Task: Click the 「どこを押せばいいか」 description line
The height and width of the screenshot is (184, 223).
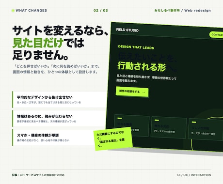Action: pyautogui.click(x=57, y=66)
